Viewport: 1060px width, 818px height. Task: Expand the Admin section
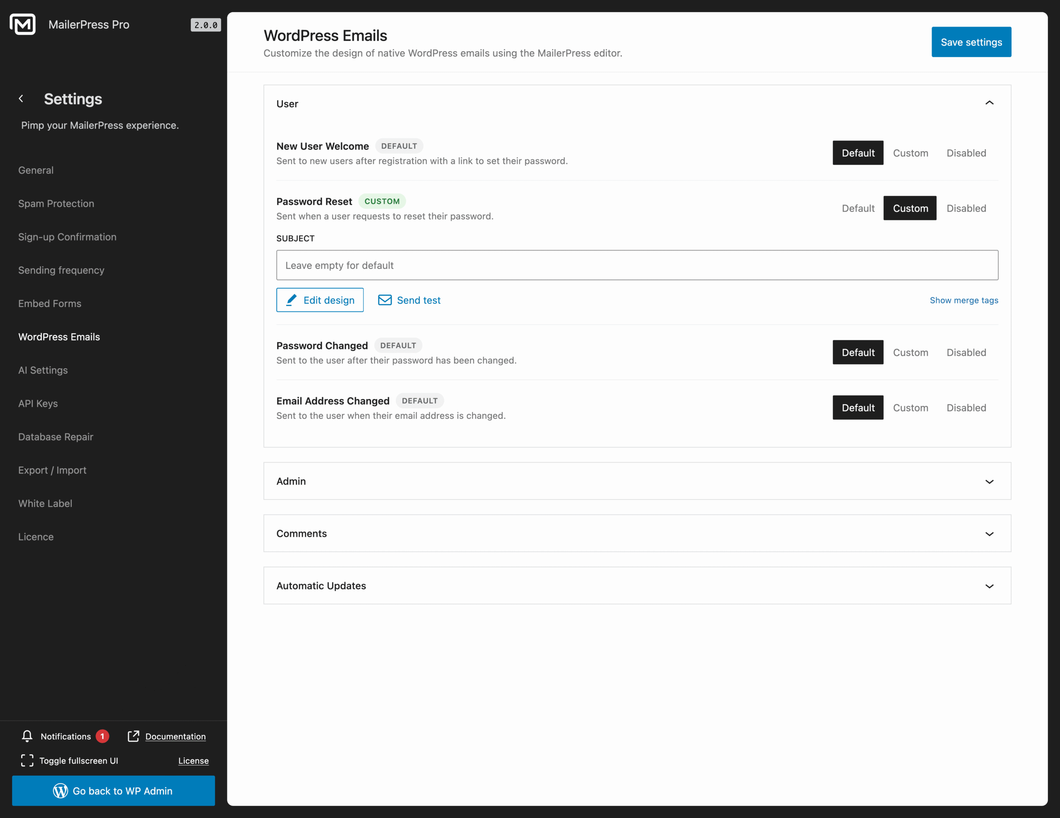(637, 481)
